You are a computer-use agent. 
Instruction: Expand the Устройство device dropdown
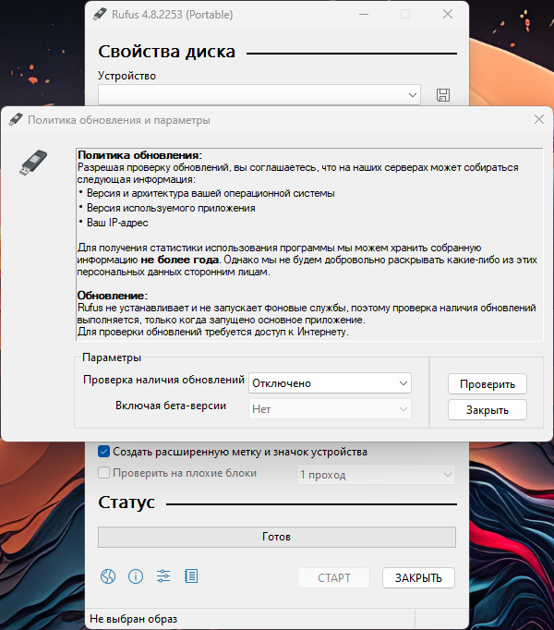pos(259,95)
